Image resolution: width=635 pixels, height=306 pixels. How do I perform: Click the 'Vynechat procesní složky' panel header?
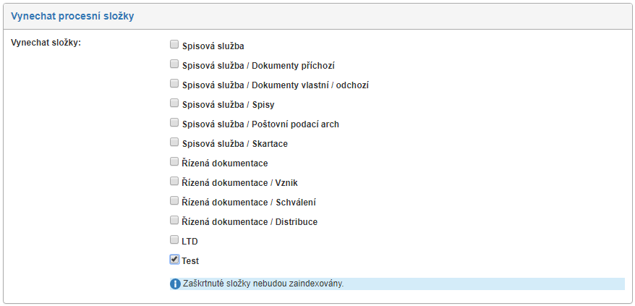pyautogui.click(x=72, y=16)
